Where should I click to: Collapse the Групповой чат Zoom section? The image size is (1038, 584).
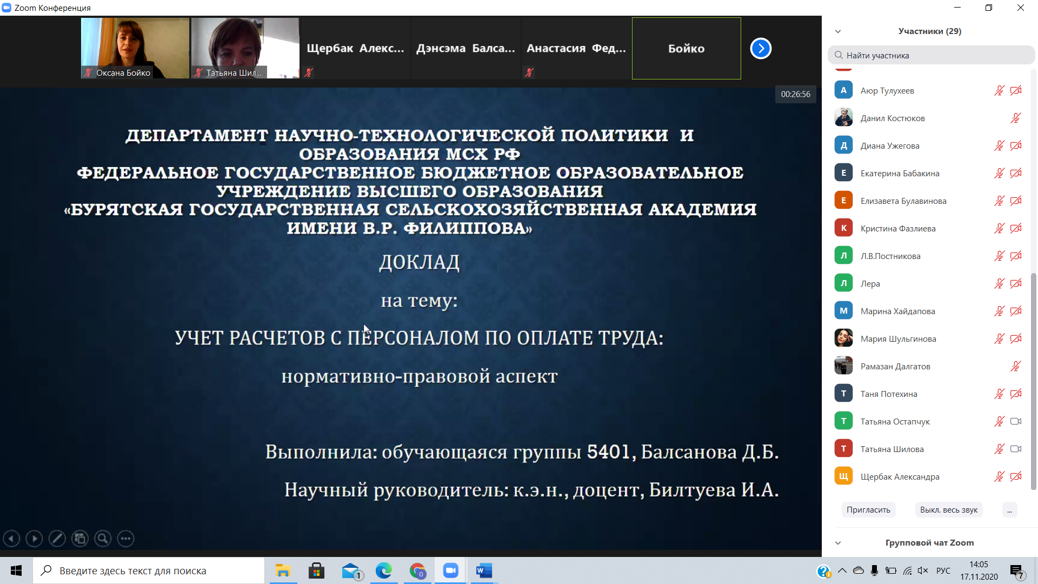(838, 543)
